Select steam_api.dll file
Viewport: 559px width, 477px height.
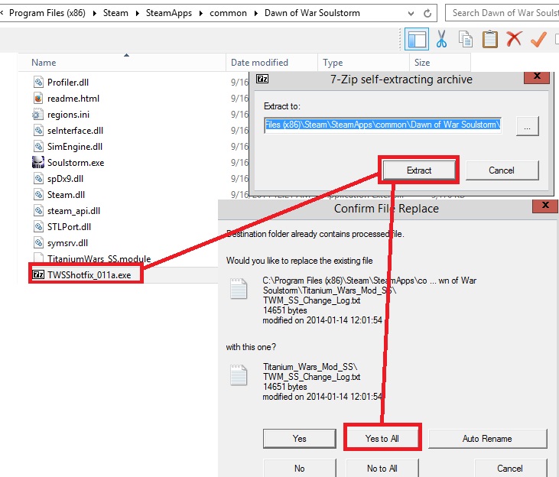click(x=73, y=211)
